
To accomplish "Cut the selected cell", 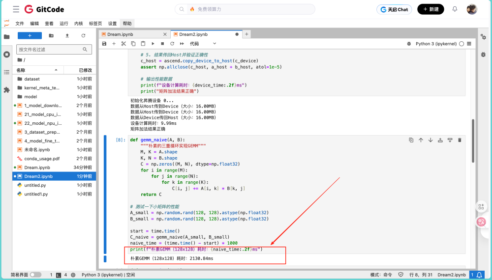I will pyautogui.click(x=123, y=44).
